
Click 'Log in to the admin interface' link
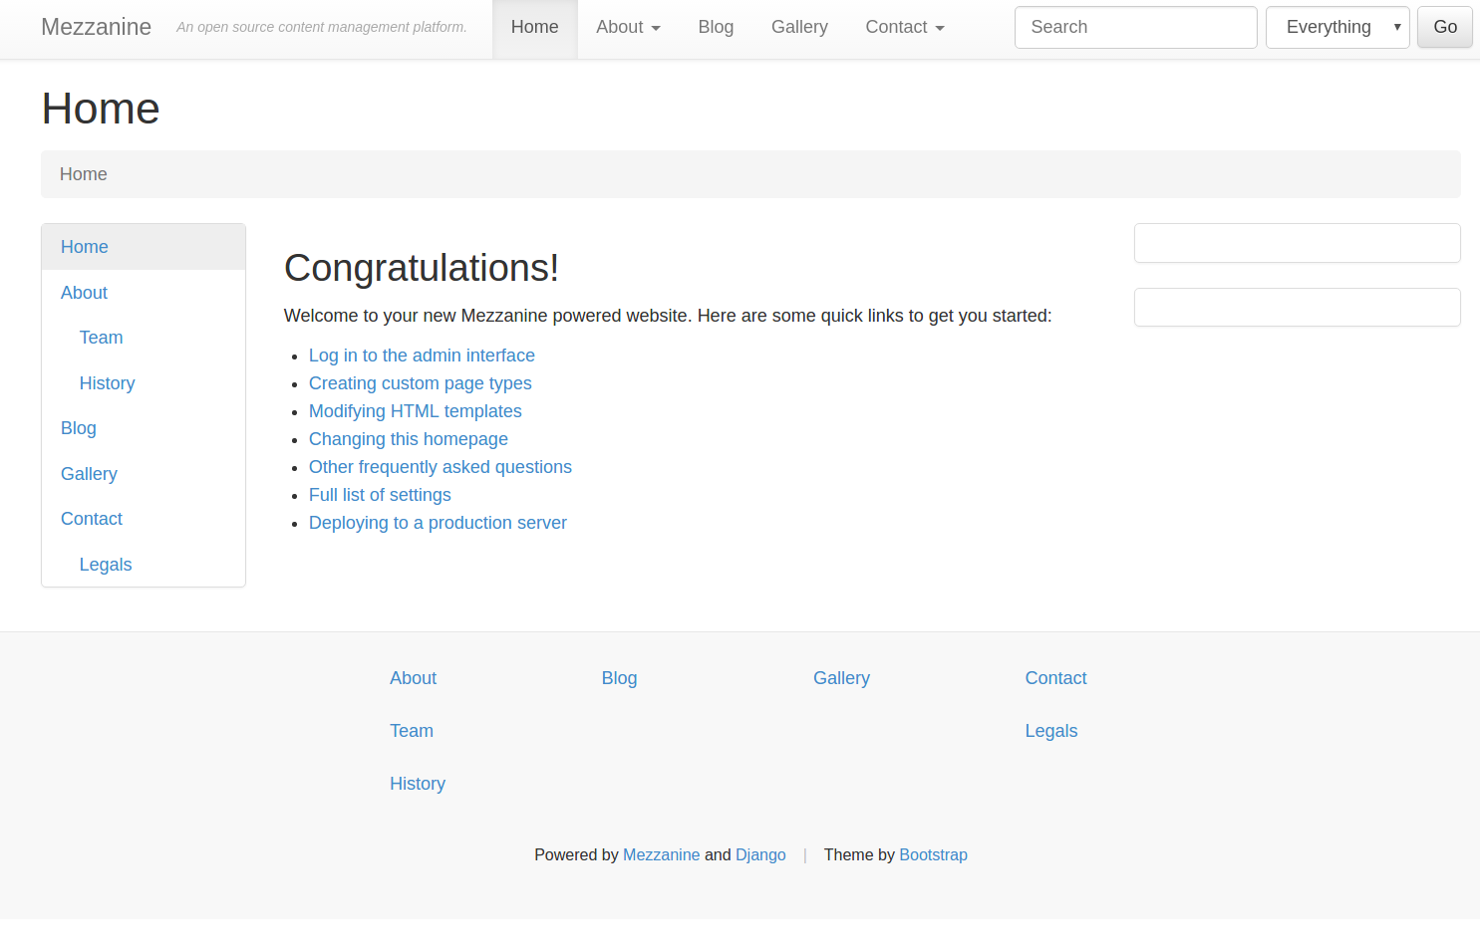point(422,356)
